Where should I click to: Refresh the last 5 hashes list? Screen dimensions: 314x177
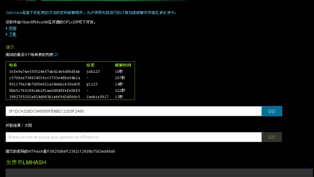(x=56, y=55)
